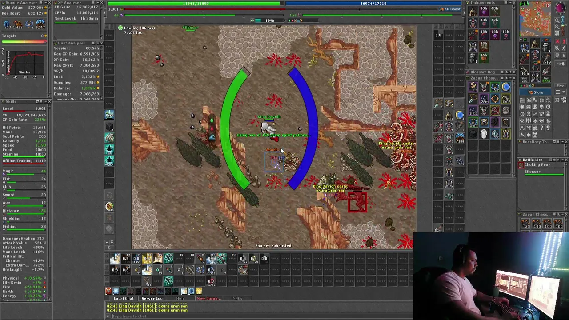Switch to the Local Chat tab
The height and width of the screenshot is (320, 569).
click(124, 299)
